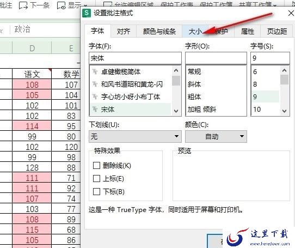
Task: Tick the 上标(E) superscript checkbox
Action: tap(96, 178)
